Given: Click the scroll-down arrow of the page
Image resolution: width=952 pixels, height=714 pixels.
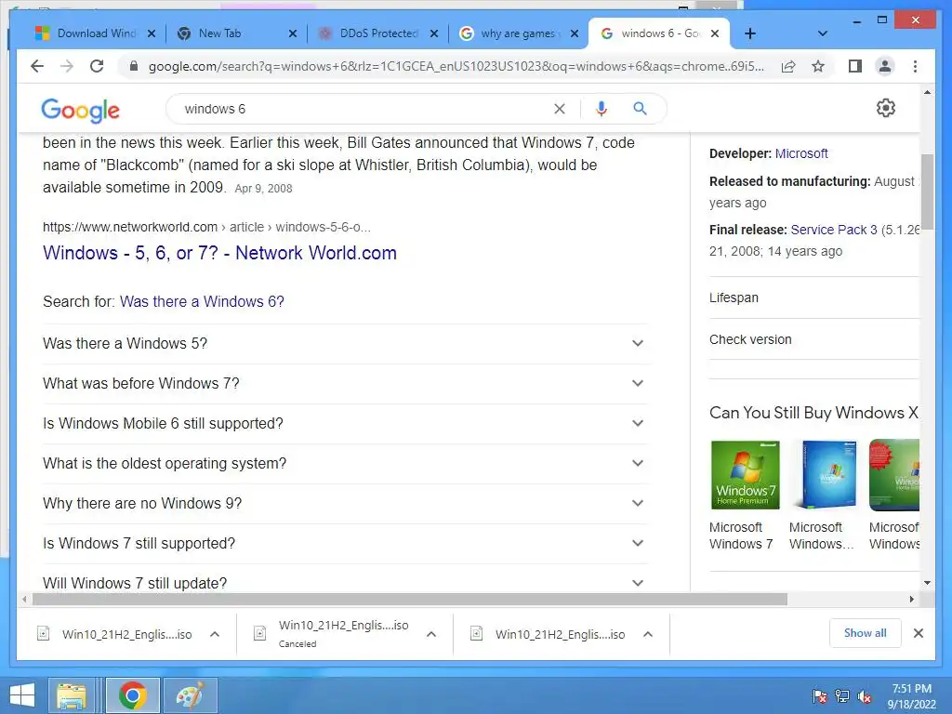Looking at the screenshot, I should point(927,583).
